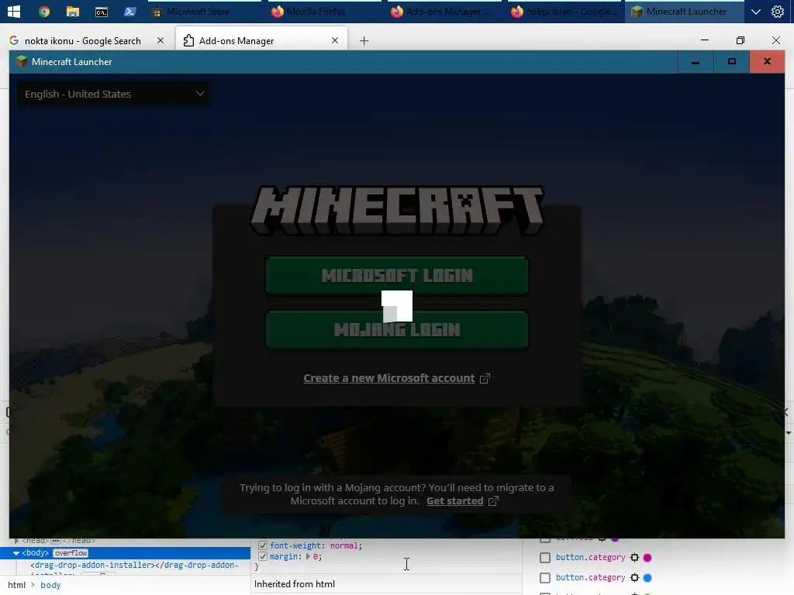Click external-link icon beside Get started

tap(493, 501)
